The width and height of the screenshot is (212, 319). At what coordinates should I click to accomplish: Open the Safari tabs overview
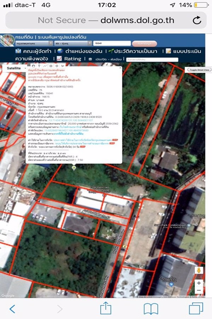196,309
